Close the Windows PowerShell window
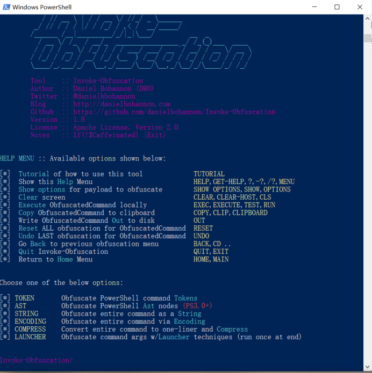This screenshot has height=373, width=372. (x=360, y=7)
